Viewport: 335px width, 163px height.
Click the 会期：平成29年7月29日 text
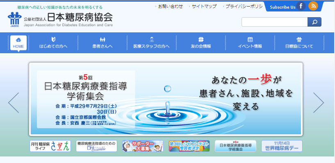[87, 106]
